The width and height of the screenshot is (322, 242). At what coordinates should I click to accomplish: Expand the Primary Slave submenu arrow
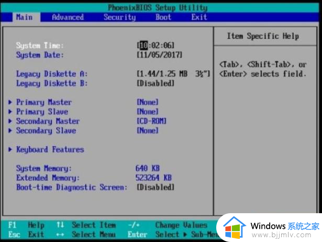click(10, 112)
